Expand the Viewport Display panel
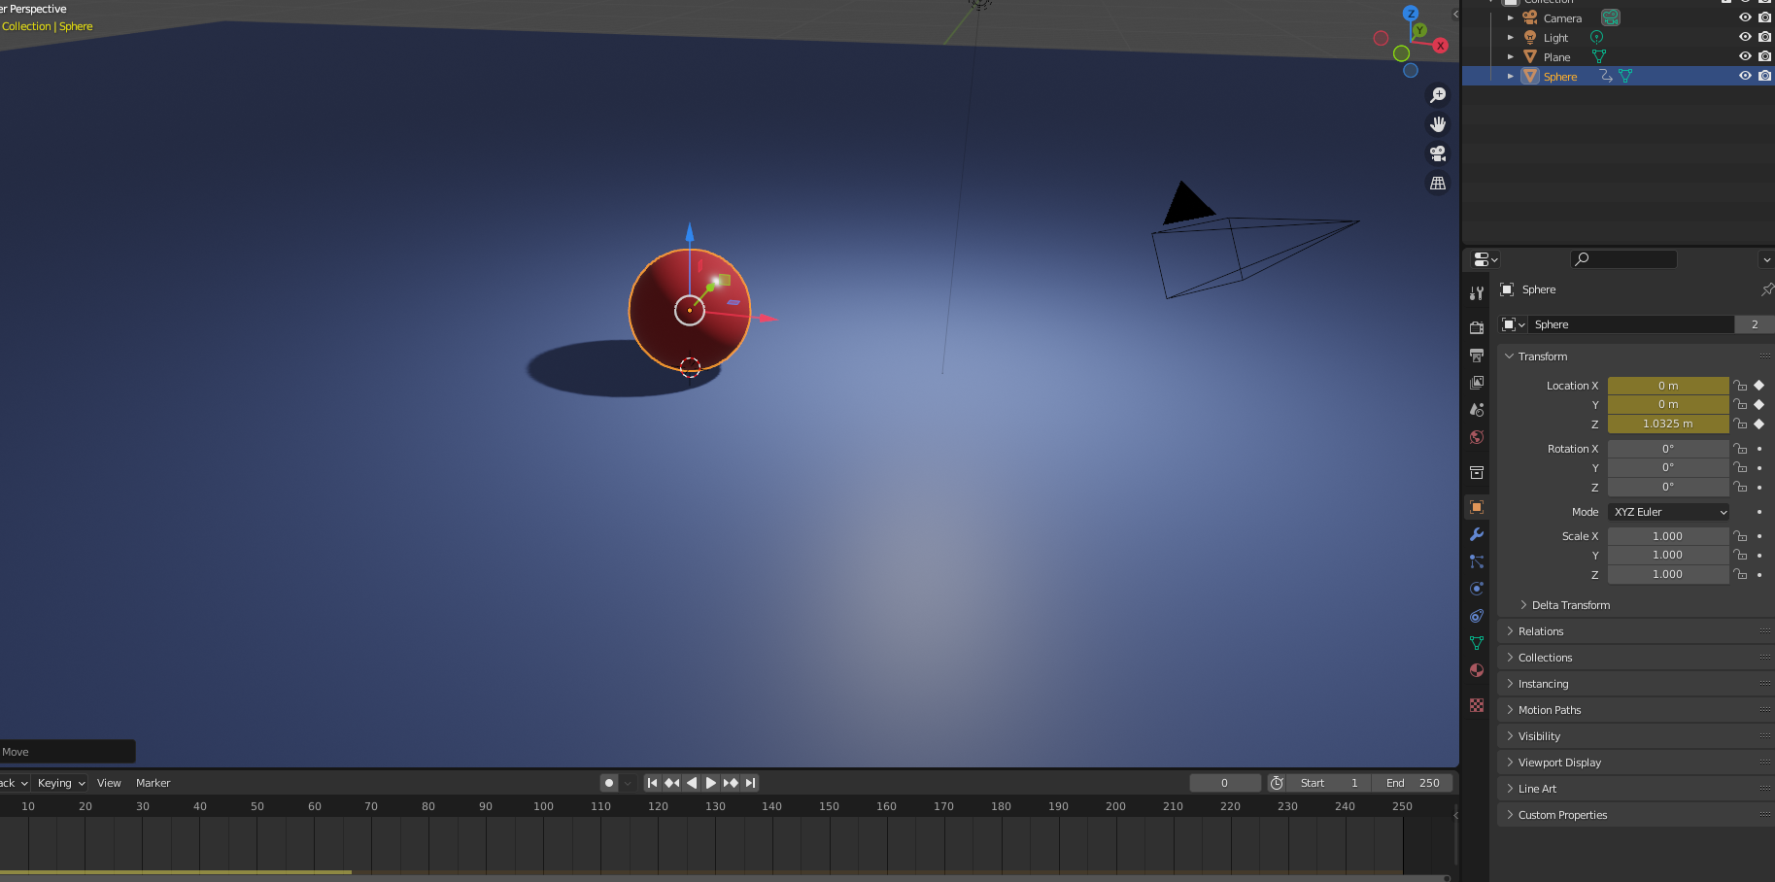The height and width of the screenshot is (882, 1775). click(1559, 763)
